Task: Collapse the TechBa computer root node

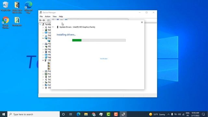Action: point(40,24)
